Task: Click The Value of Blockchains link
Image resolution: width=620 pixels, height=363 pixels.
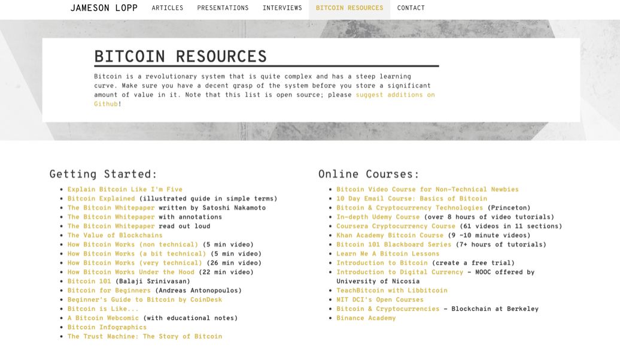Action: tap(114, 235)
